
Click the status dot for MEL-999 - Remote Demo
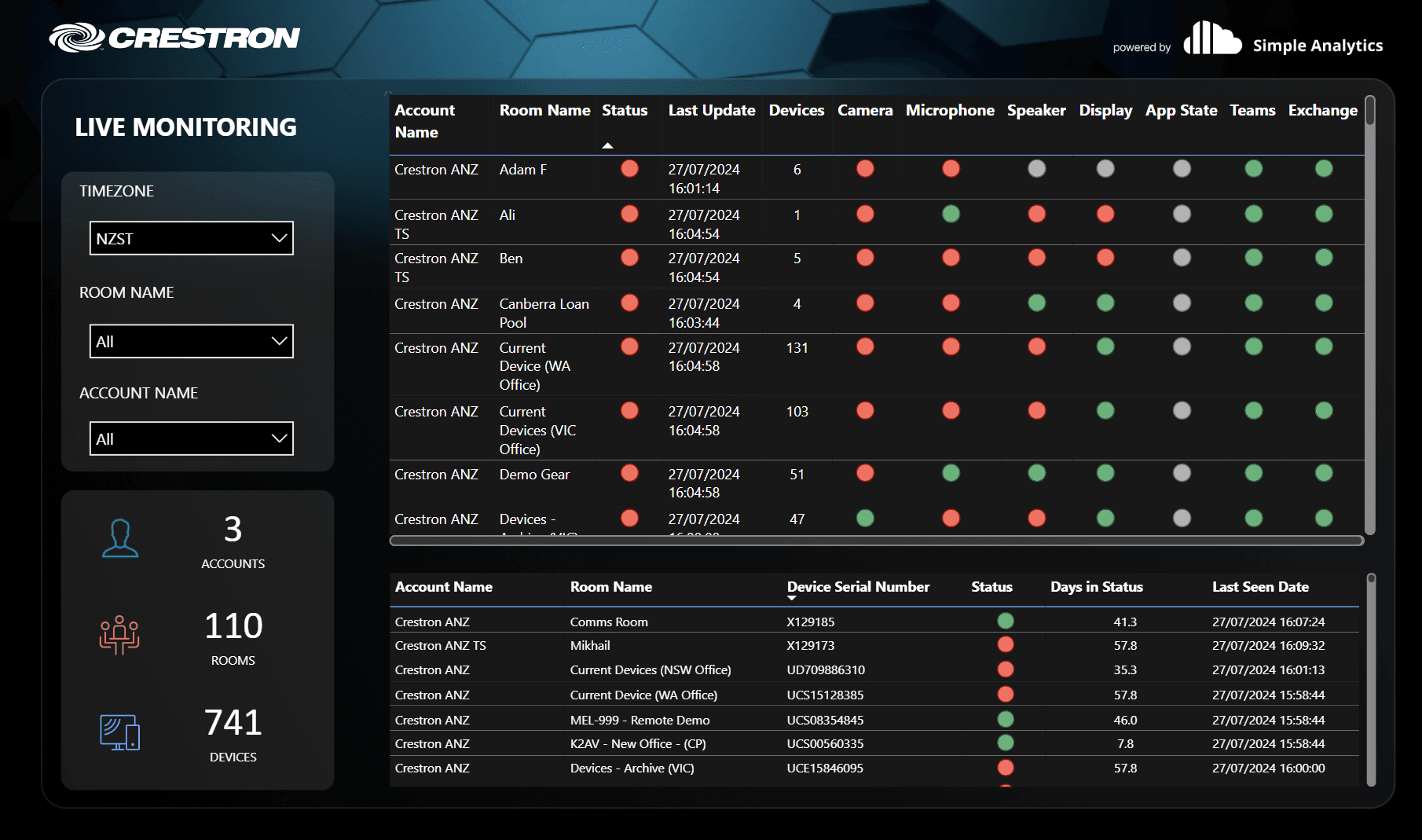coord(1005,719)
